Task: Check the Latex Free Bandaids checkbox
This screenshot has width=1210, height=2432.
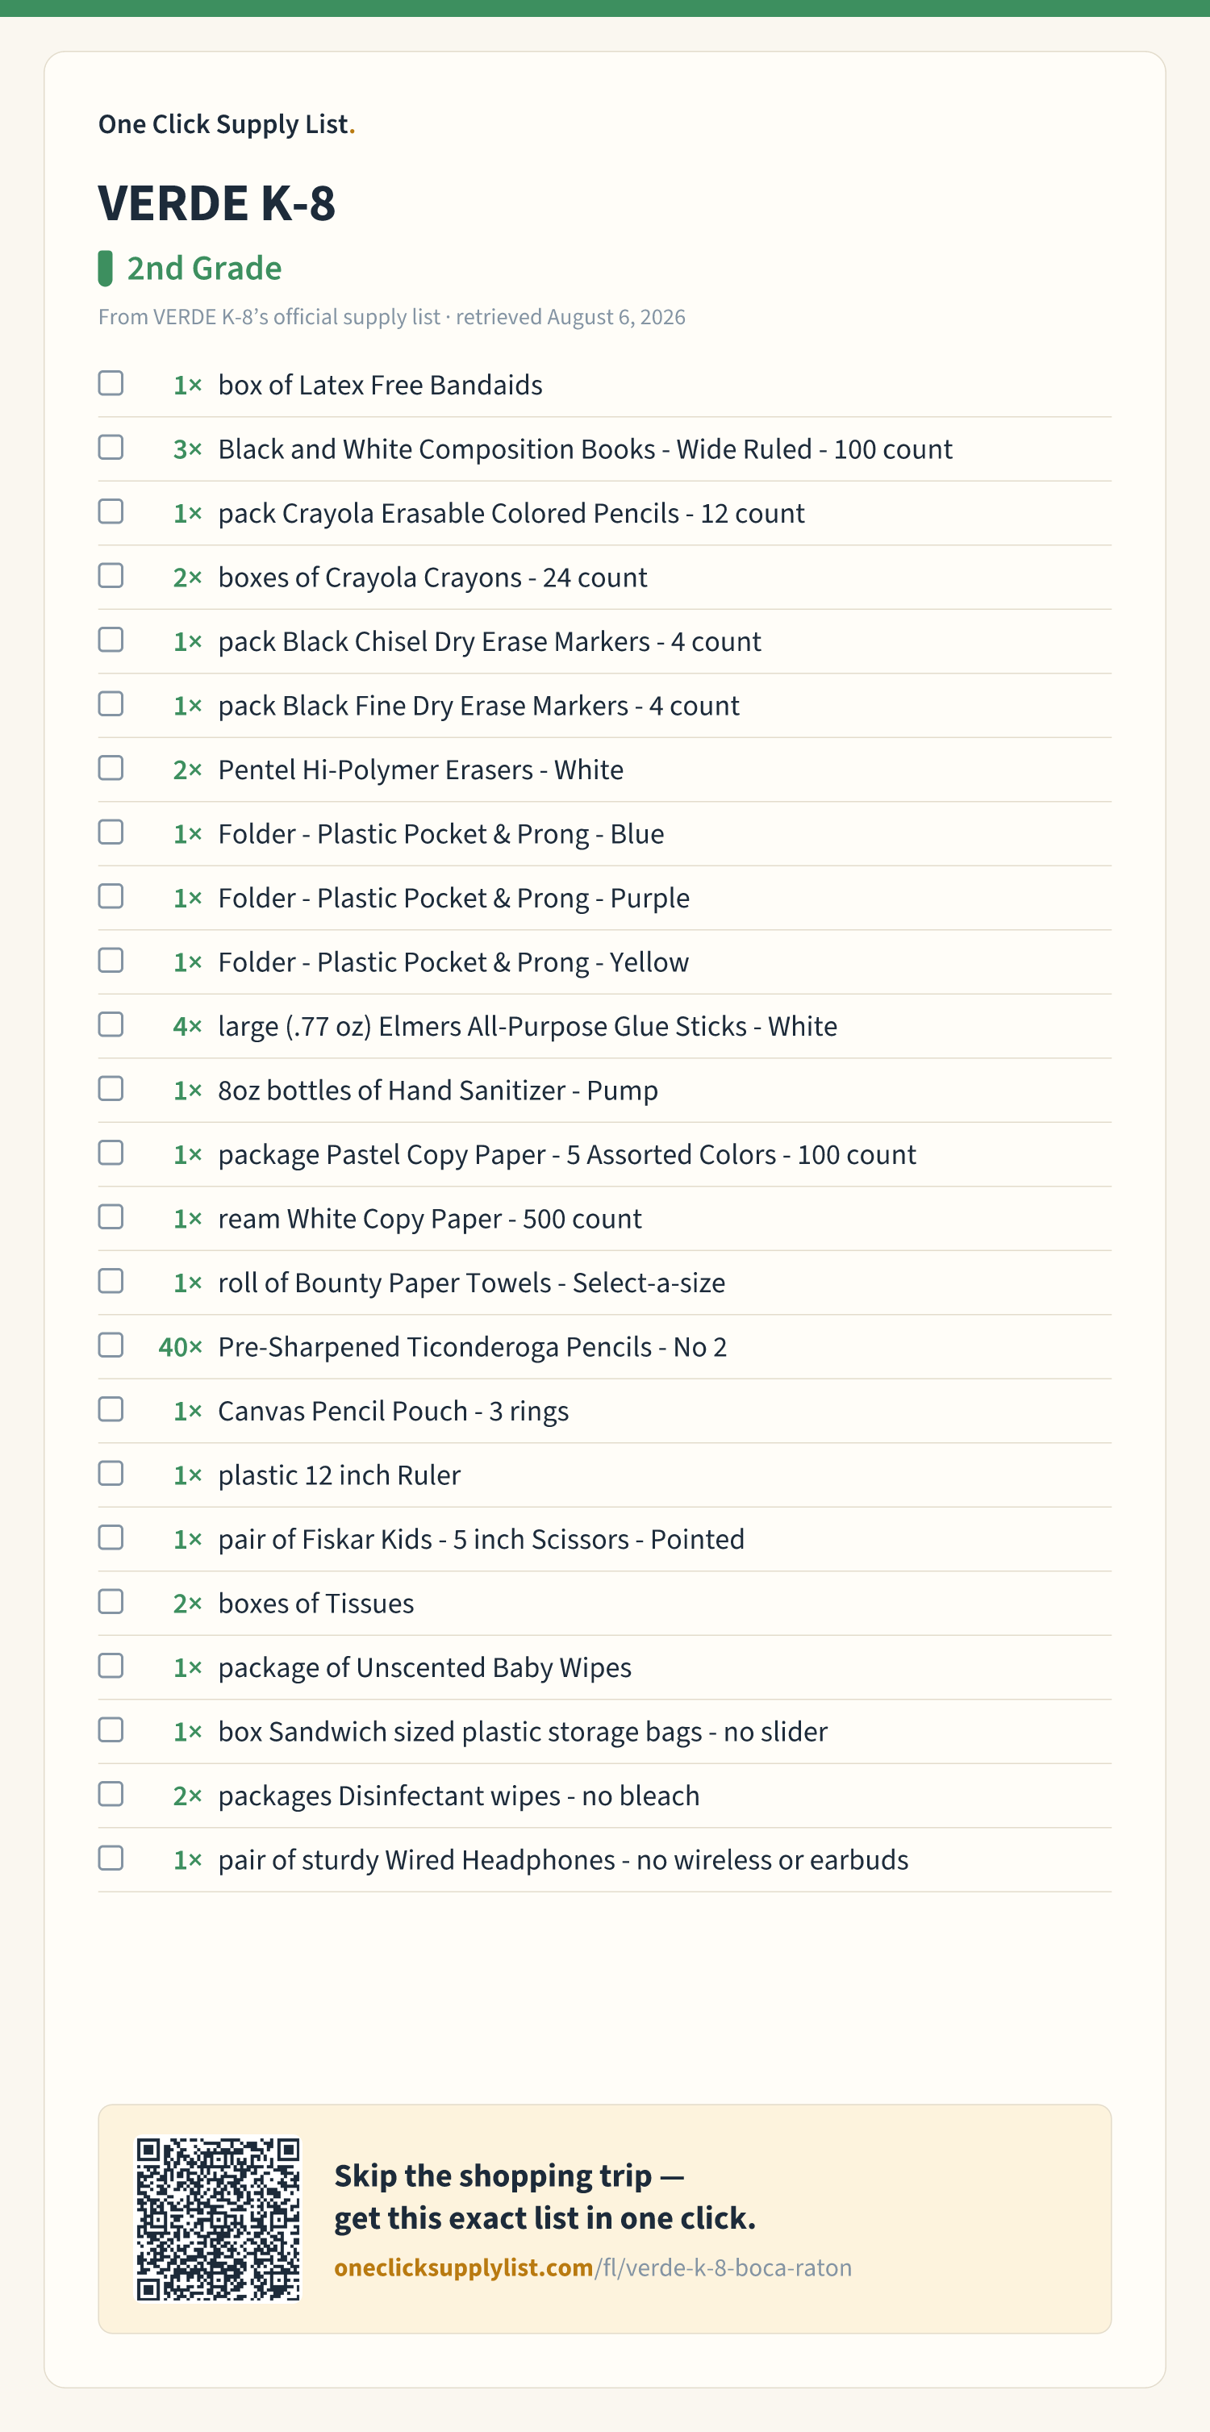Action: [111, 383]
